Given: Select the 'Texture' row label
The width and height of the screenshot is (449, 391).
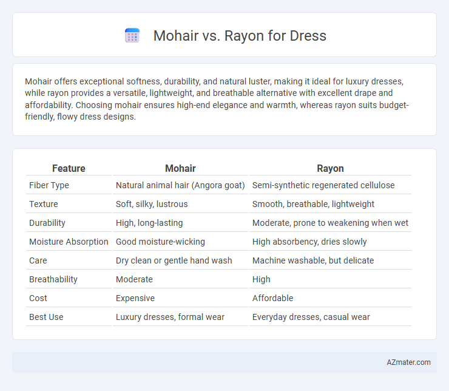Looking at the screenshot, I should [x=44, y=204].
